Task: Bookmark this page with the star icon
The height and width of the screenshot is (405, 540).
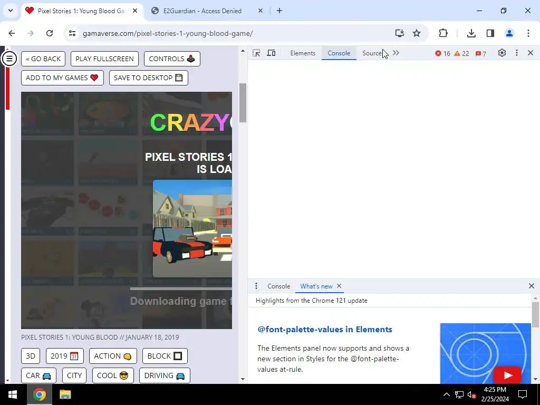Action: (417, 33)
